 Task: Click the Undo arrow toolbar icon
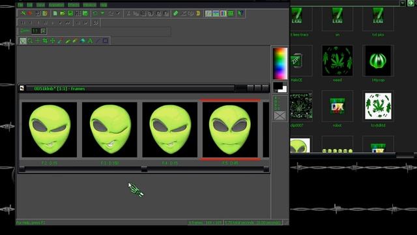pyautogui.click(x=95, y=13)
